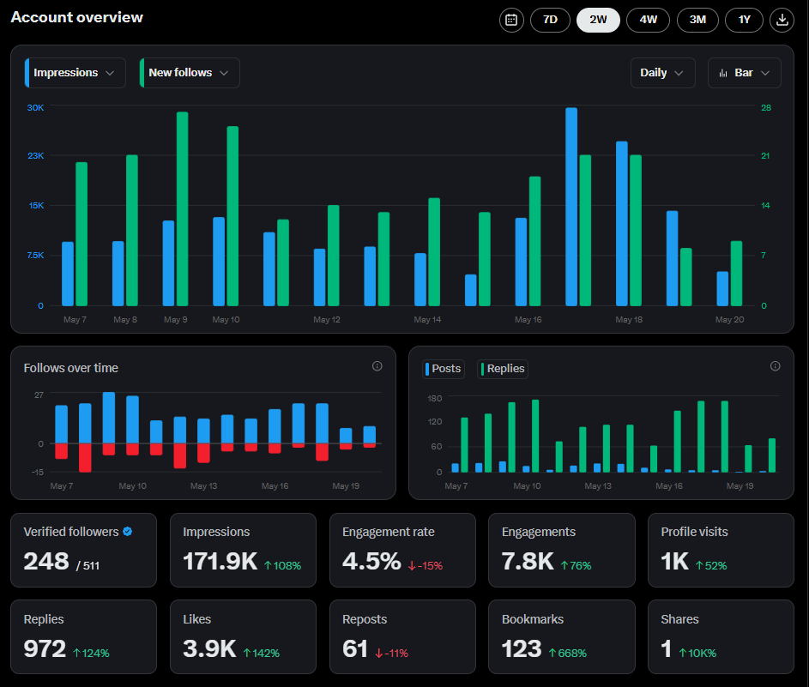809x687 pixels.
Task: Download the analytics data export
Action: tap(782, 20)
